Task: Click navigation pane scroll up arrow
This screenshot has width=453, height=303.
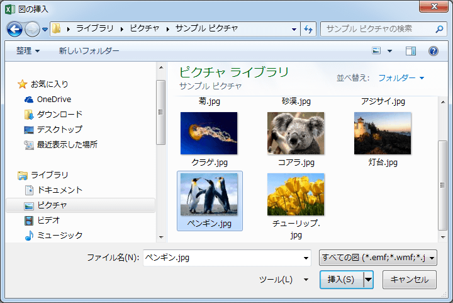Action: 161,67
